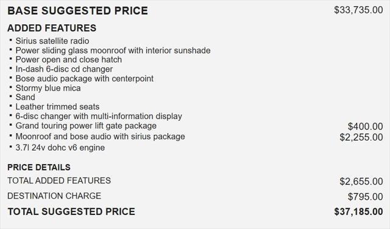Click the Destination Charge $795.00 amount
Image resolution: width=390 pixels, height=229 pixels.
pos(366,197)
